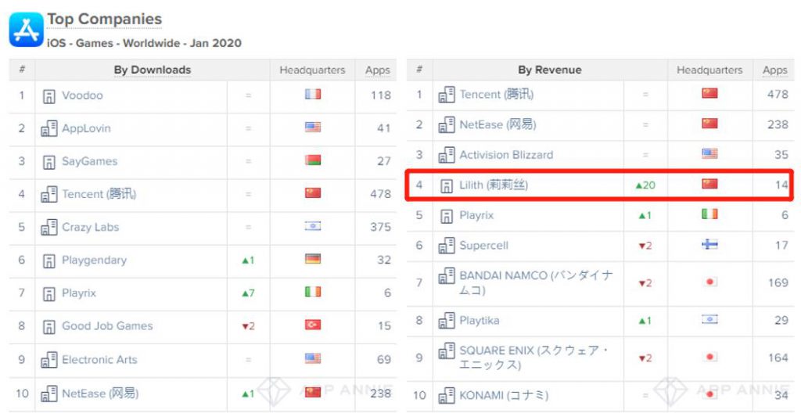
Task: Click app count 375 for Crazy Labs
Action: tap(381, 227)
